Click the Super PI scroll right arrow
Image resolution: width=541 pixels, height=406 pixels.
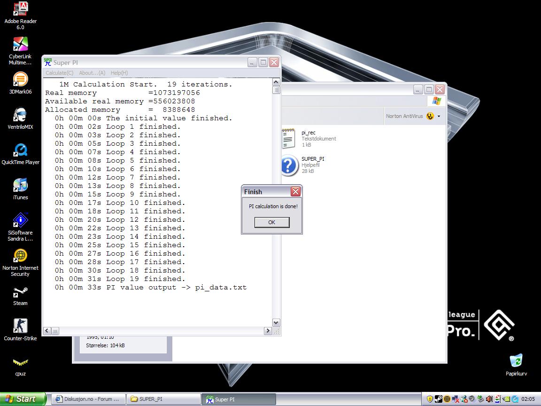click(268, 331)
